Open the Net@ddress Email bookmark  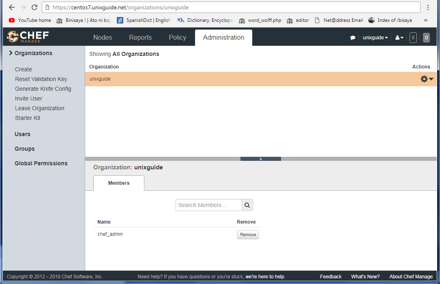(x=339, y=20)
